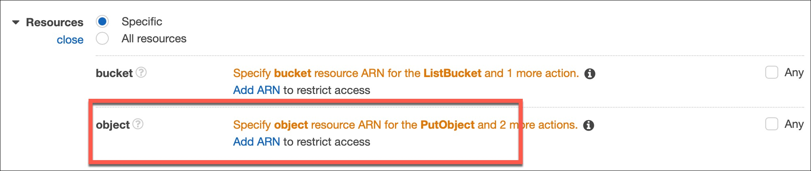Click Add ARN link for bucket
This screenshot has height=171, width=811.
[256, 90]
